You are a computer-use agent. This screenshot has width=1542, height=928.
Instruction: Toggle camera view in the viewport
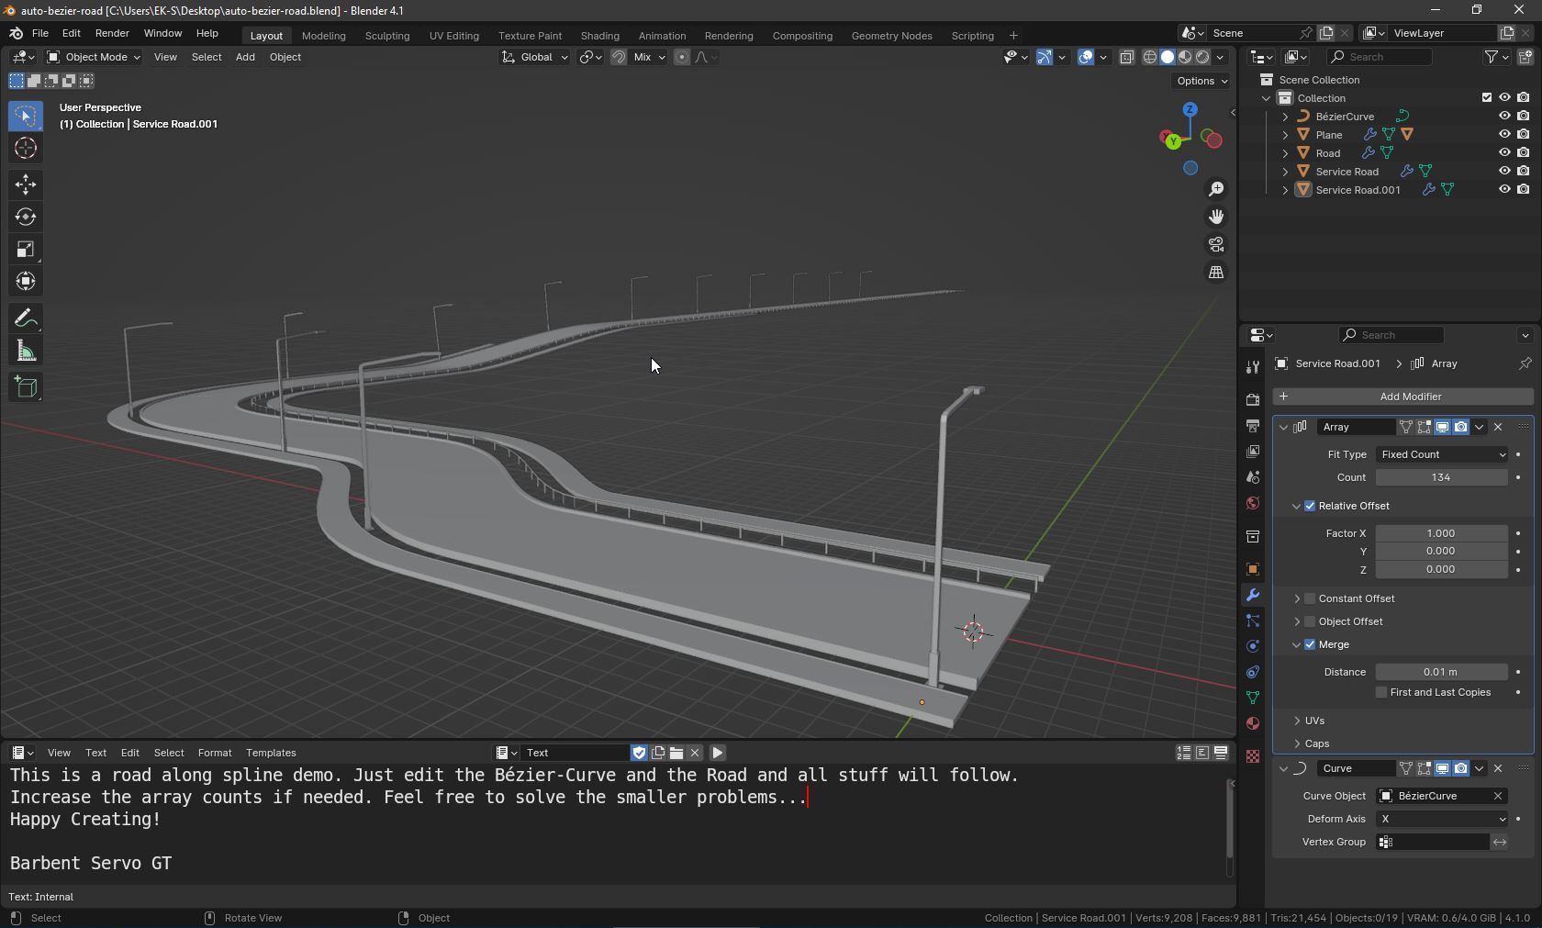click(x=1216, y=245)
